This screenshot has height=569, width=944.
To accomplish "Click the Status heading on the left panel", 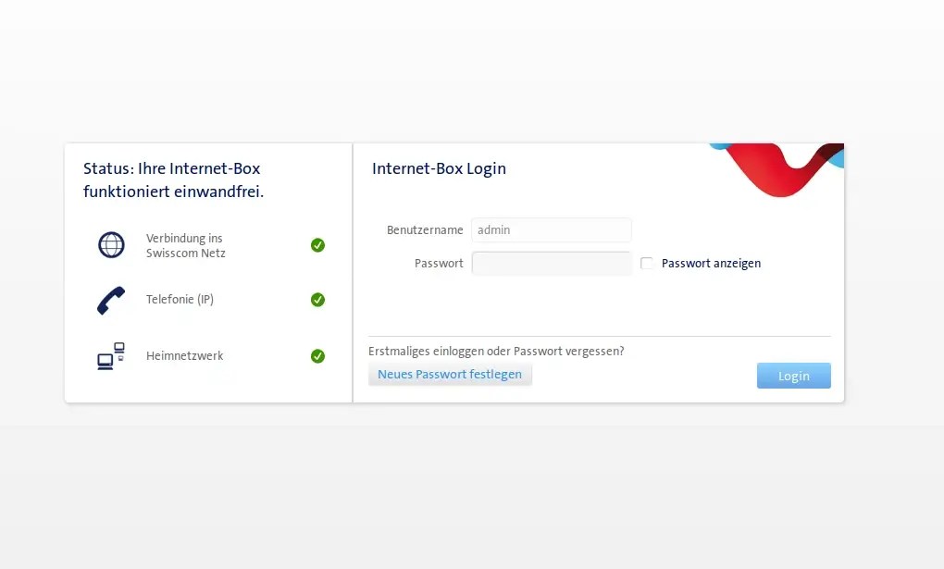I will 172,179.
